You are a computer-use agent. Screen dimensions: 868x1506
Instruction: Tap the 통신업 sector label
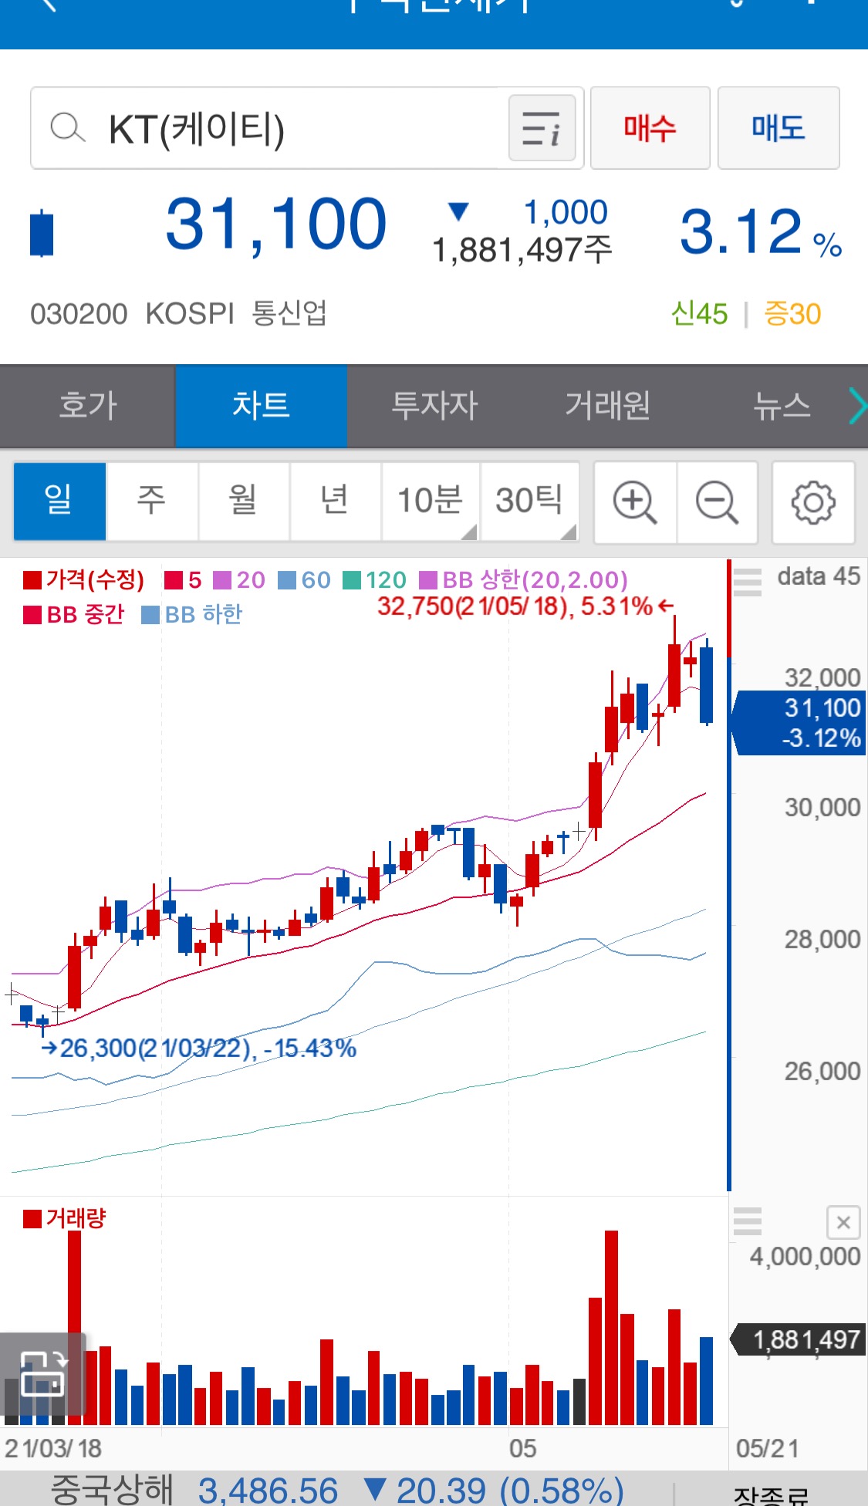289,313
